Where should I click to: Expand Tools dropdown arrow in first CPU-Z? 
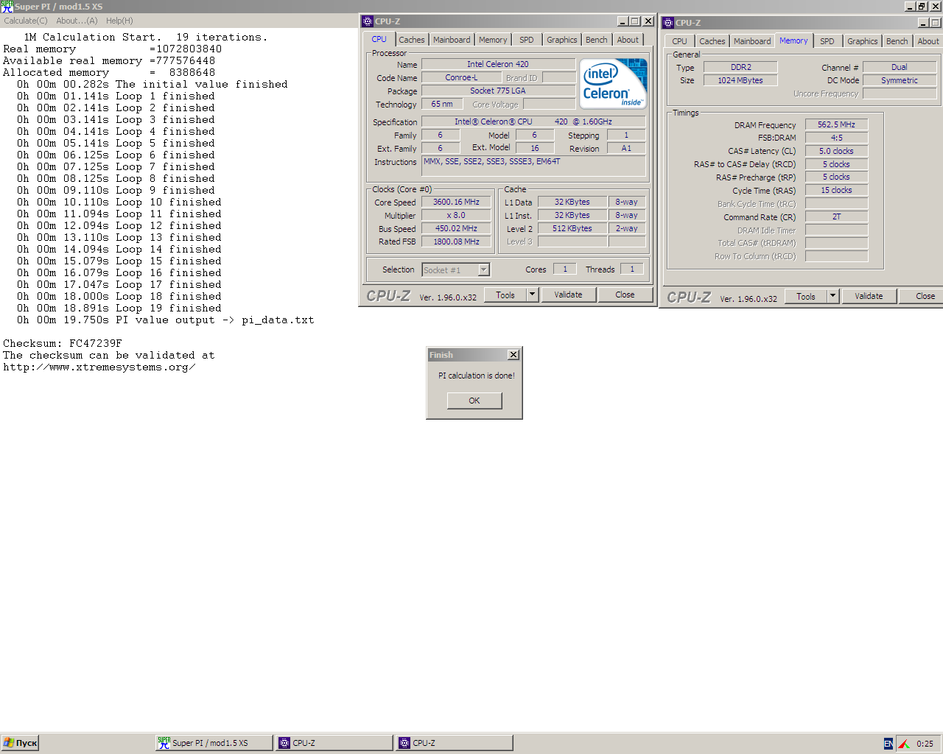tap(532, 295)
